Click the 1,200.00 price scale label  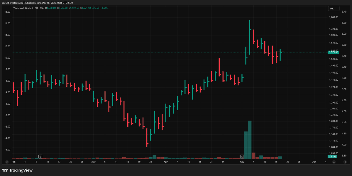(x=334, y=121)
